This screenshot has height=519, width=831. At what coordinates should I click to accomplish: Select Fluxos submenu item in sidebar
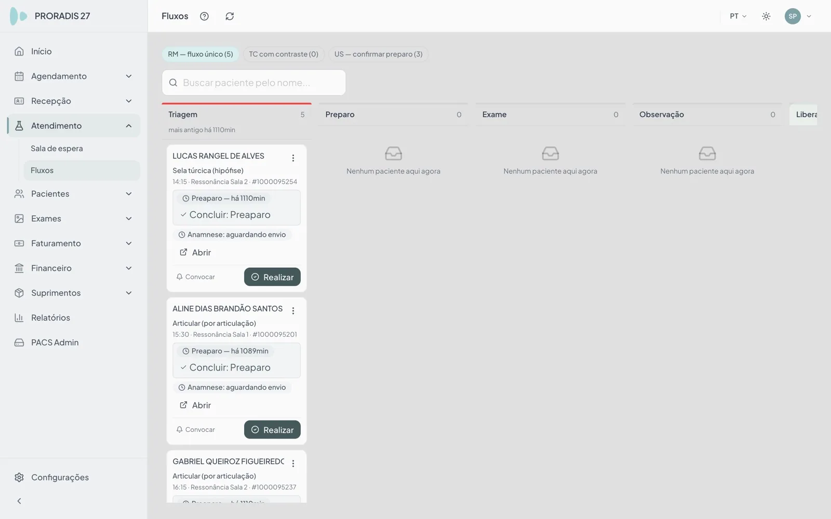[x=82, y=170]
